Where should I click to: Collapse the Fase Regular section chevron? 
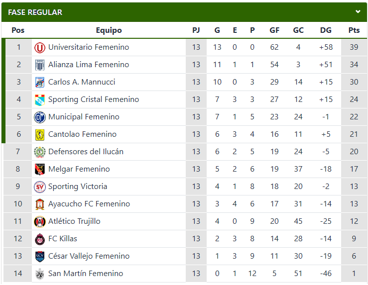pyautogui.click(x=358, y=12)
